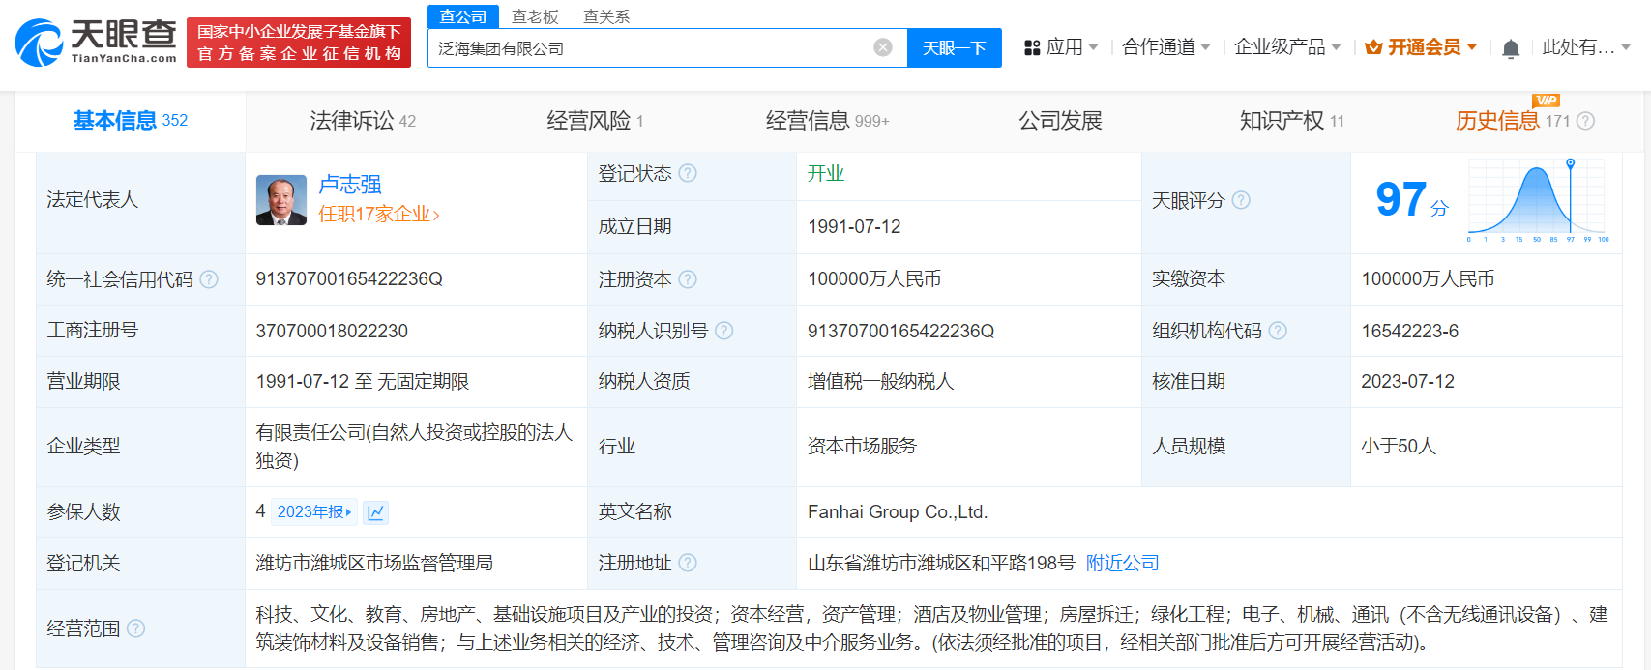The width and height of the screenshot is (1651, 670).
Task: Open the 知识产权 tab
Action: pos(1291,121)
